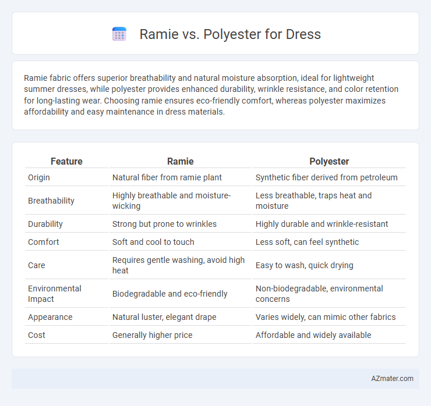The height and width of the screenshot is (406, 431).
Task: Click the calendar grid icon beside the title
Action: (119, 34)
